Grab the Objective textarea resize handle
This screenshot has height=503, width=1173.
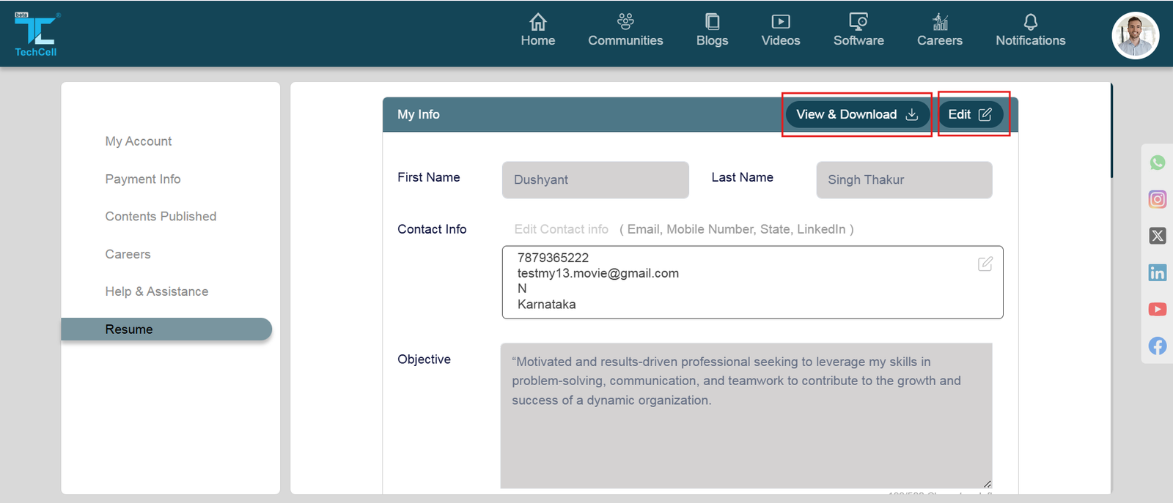point(987,484)
